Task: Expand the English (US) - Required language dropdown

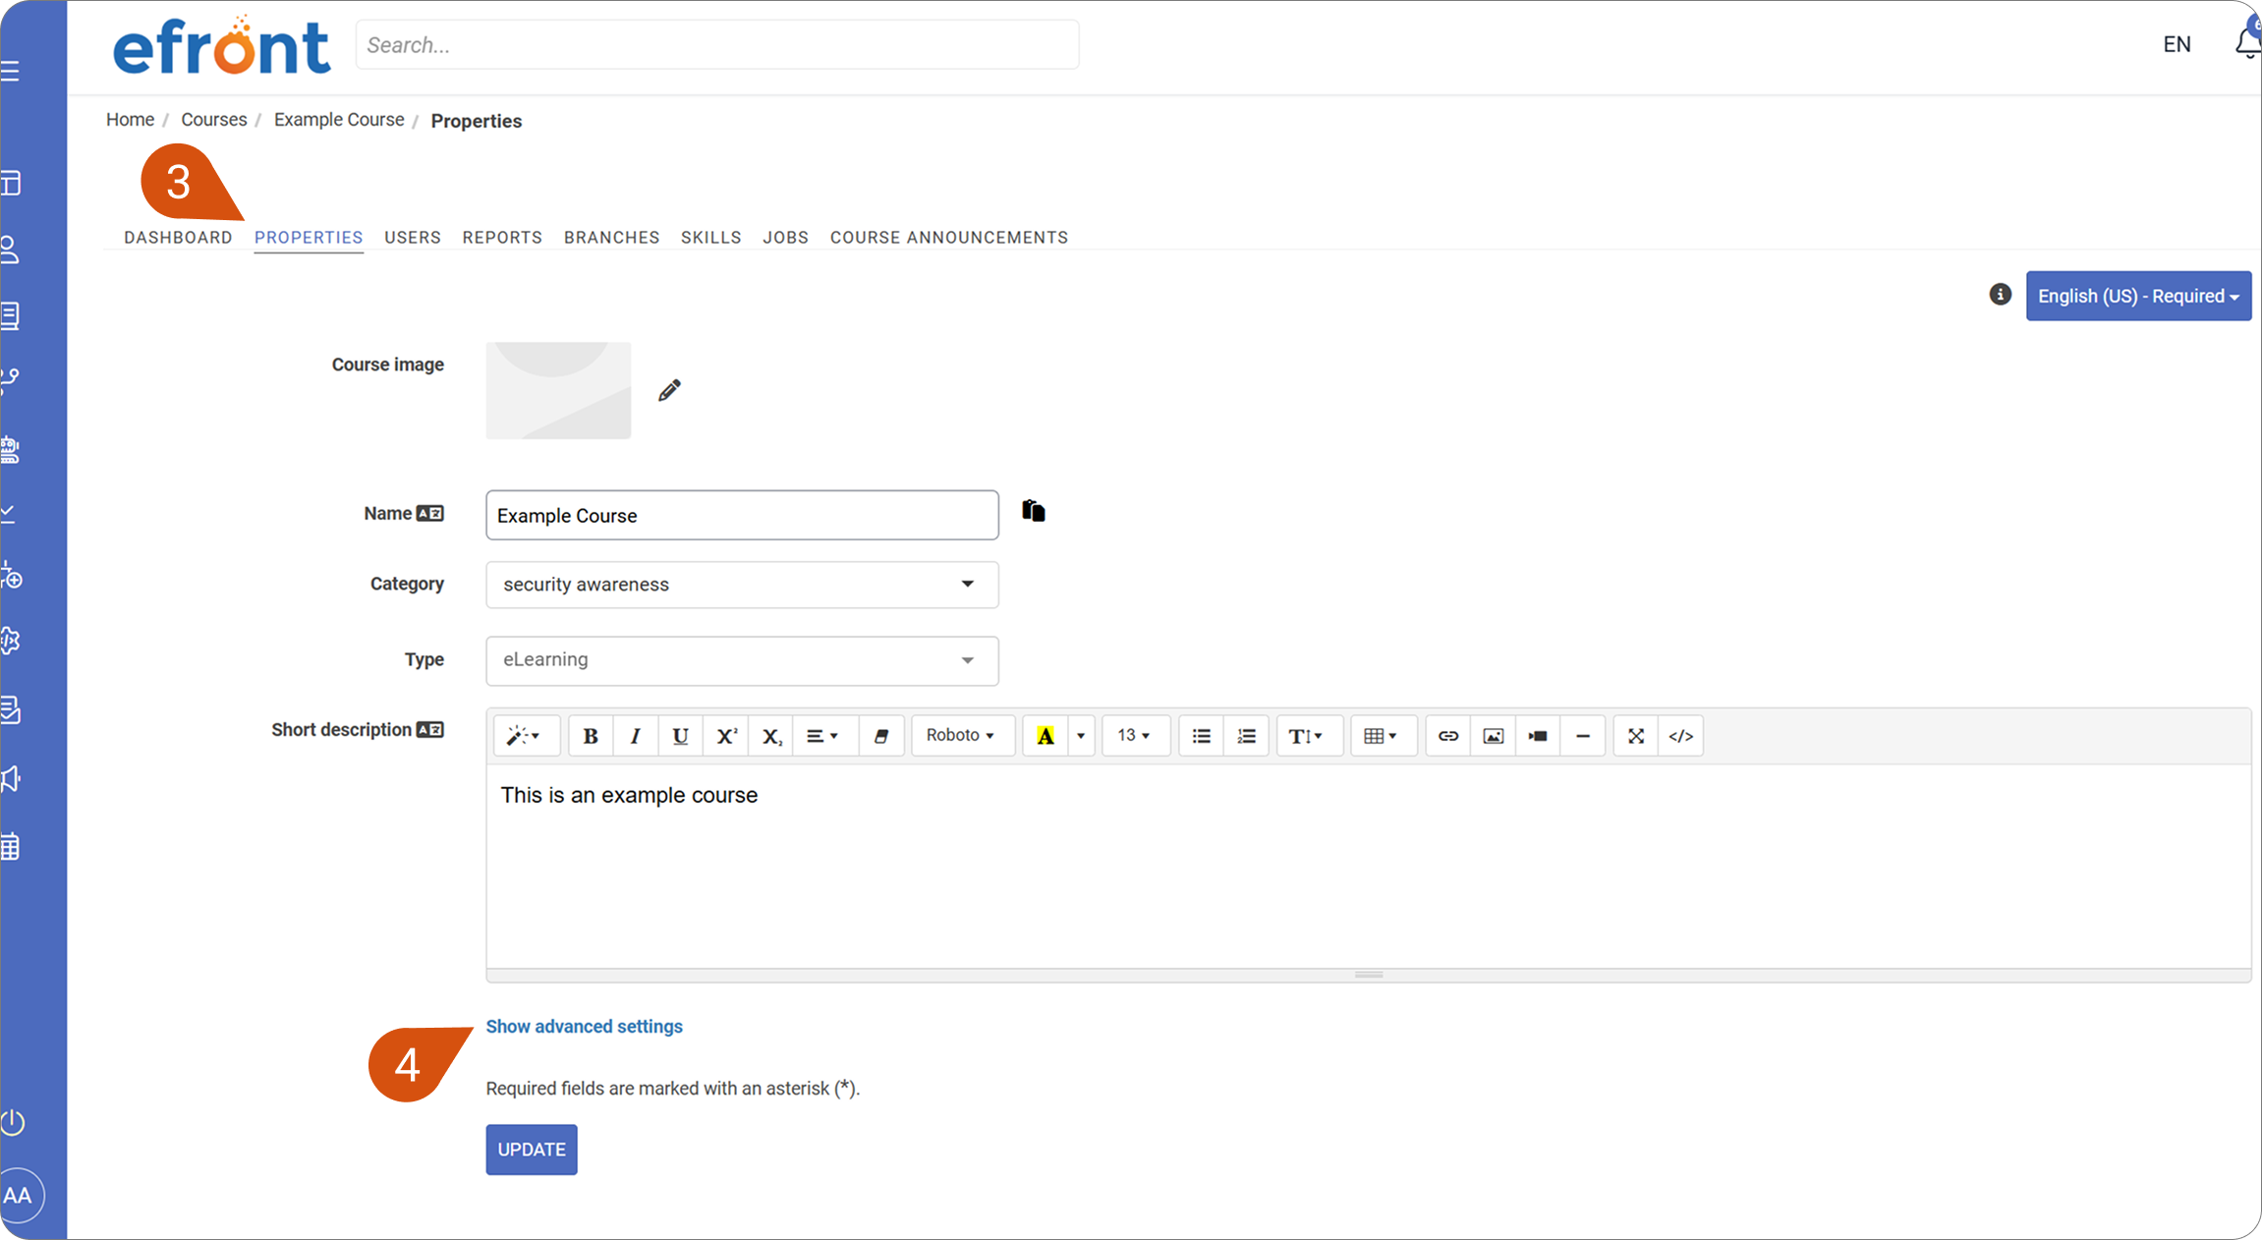Action: coord(2138,296)
